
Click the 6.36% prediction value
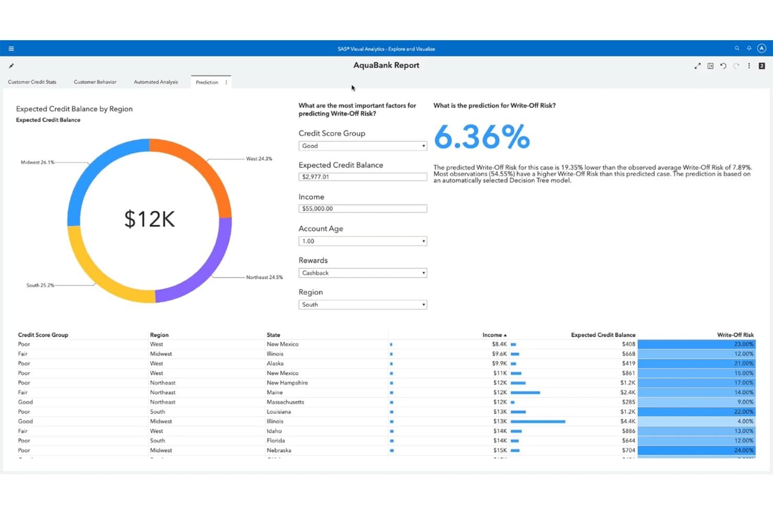[x=482, y=137]
